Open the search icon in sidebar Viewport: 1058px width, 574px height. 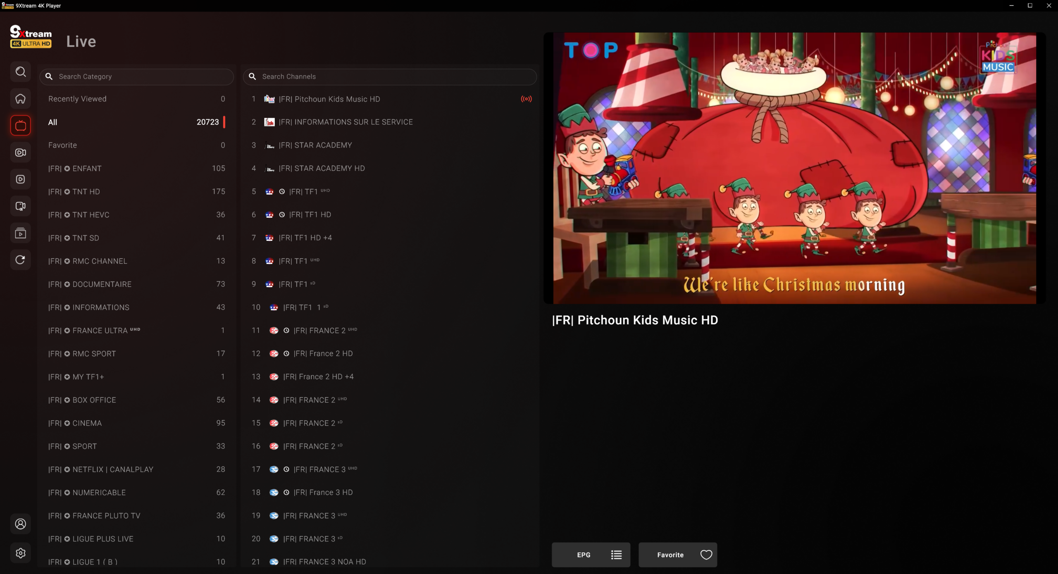(20, 72)
